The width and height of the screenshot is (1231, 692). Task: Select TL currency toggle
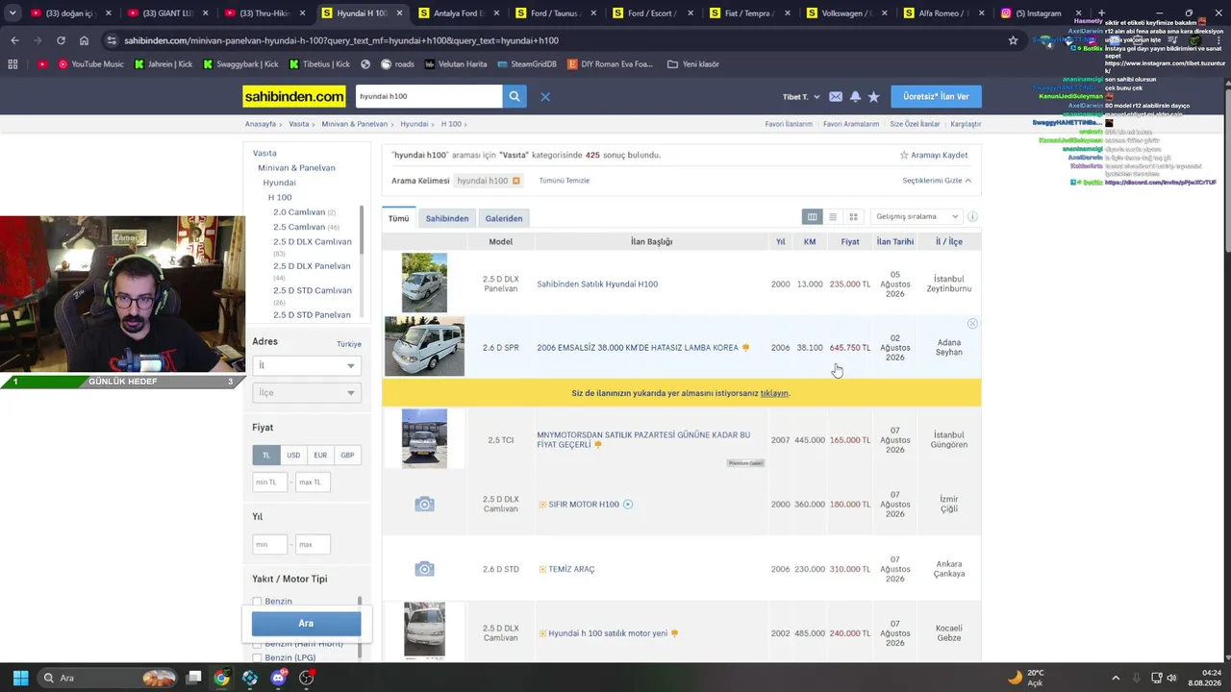click(x=266, y=455)
